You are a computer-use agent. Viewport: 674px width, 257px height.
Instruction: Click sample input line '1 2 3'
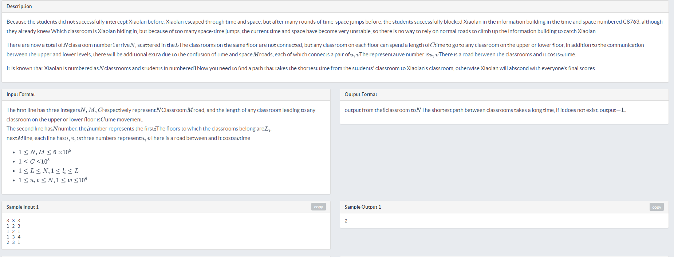pos(13,226)
